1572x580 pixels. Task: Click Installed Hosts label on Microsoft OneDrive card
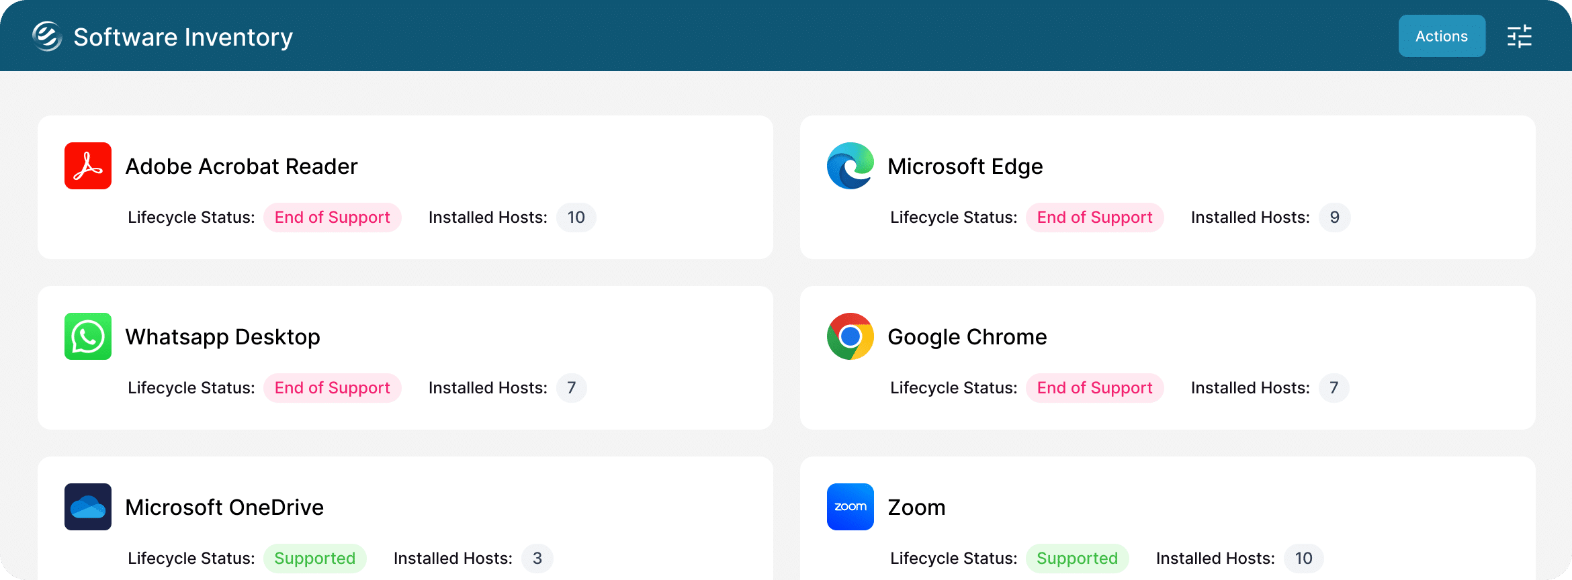tap(453, 559)
